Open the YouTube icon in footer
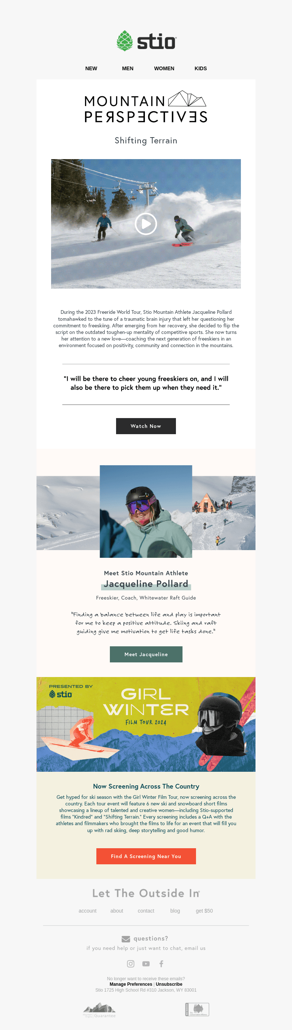Viewport: 292px width, 1030px height. (146, 964)
